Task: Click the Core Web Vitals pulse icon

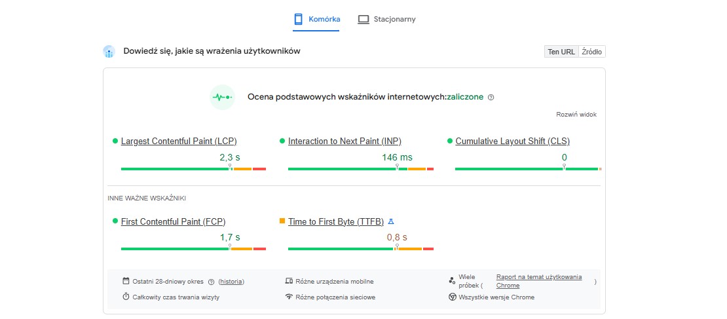Action: click(x=222, y=97)
